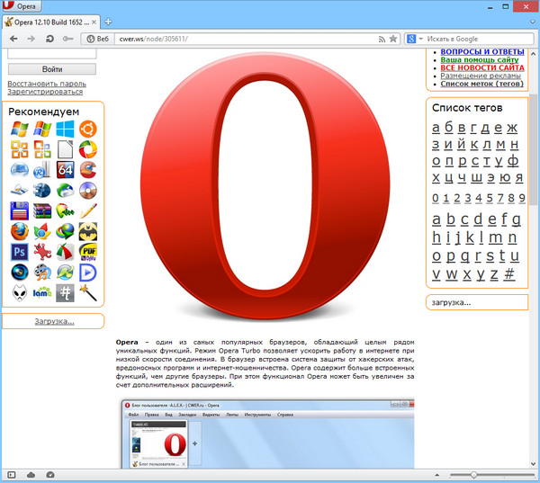Select the Opera 12.10 Build 1652 tab
Viewport: 540px width, 483px height.
tap(54, 22)
